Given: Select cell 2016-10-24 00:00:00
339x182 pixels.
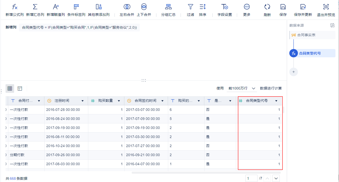Looking at the screenshot, I should click(66, 146).
